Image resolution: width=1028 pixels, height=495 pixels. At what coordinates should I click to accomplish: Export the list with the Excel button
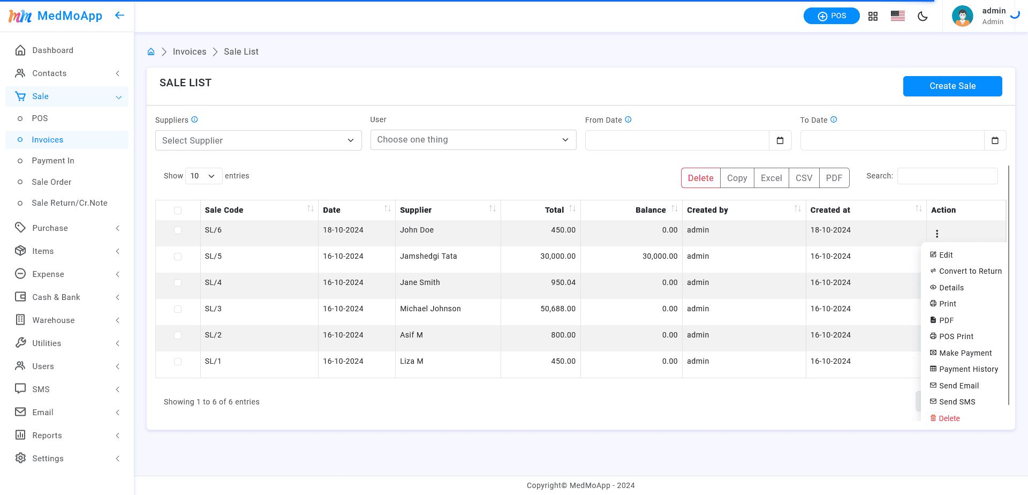771,178
